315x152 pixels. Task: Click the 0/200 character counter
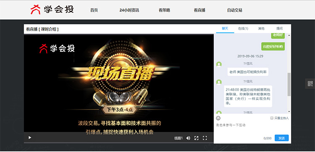[x=268, y=138]
